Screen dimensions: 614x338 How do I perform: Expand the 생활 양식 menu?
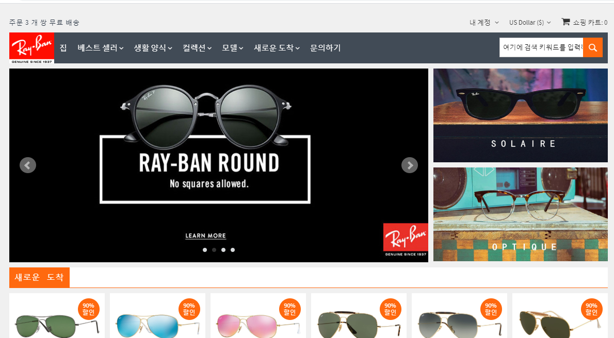tap(153, 48)
